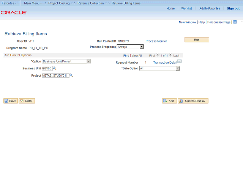243x182 pixels.
Task: Click 'Last' navigation text
Action: pos(176,56)
